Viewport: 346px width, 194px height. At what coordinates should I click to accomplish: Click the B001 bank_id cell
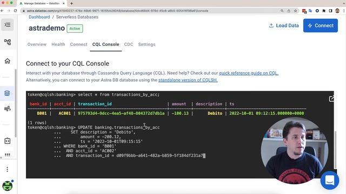point(42,113)
